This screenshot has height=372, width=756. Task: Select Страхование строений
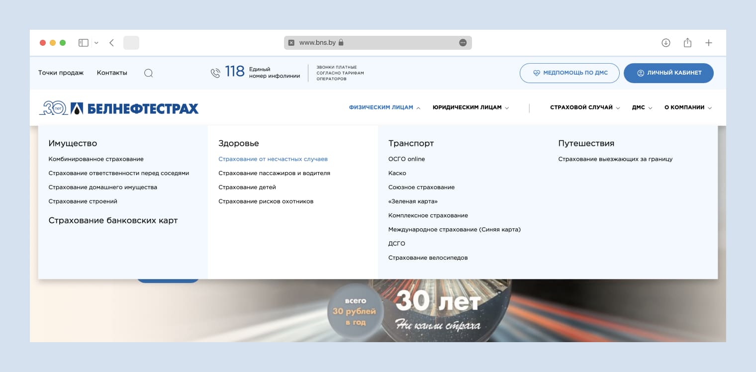coord(83,201)
